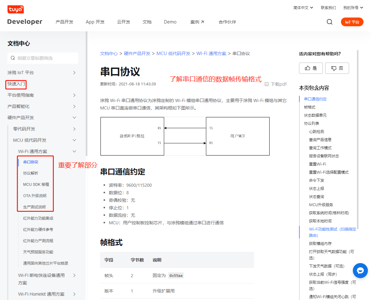
Task: Expand 产品智能化 chevron
Action: [74, 106]
